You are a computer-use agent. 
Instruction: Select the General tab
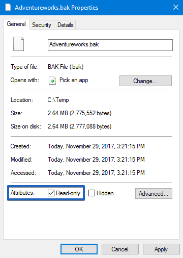[16, 24]
